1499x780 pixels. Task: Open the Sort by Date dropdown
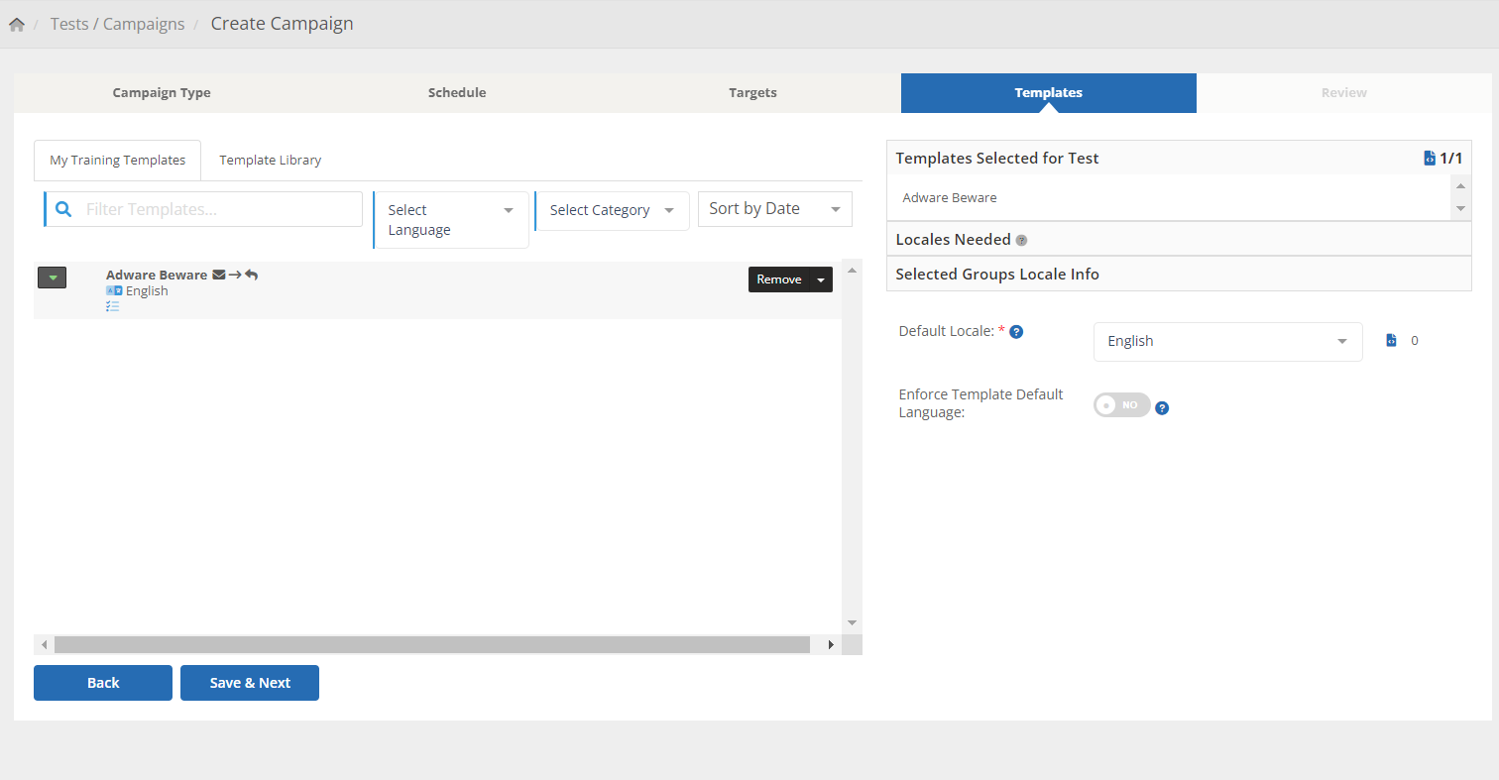pyautogui.click(x=775, y=208)
